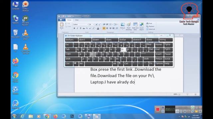Click the Replace button in Editing group

click(150, 26)
